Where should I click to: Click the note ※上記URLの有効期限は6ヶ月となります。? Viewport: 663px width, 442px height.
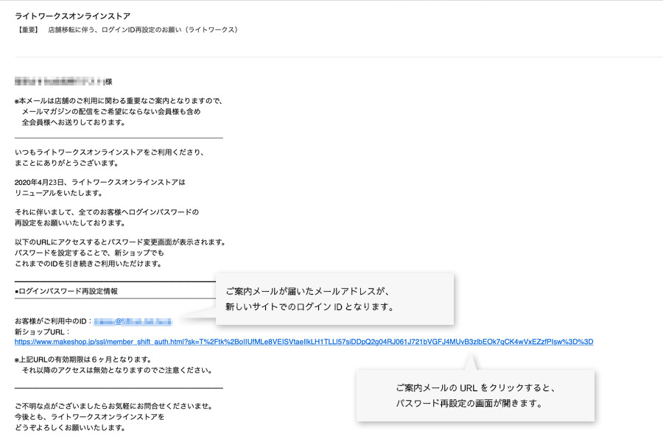tap(83, 359)
